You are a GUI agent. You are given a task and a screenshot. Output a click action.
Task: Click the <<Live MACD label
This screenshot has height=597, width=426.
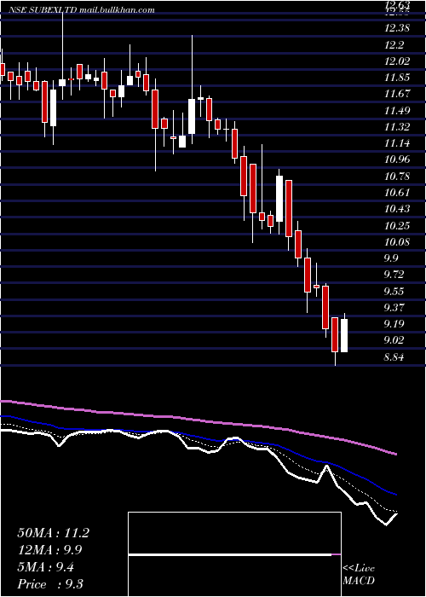pyautogui.click(x=359, y=575)
